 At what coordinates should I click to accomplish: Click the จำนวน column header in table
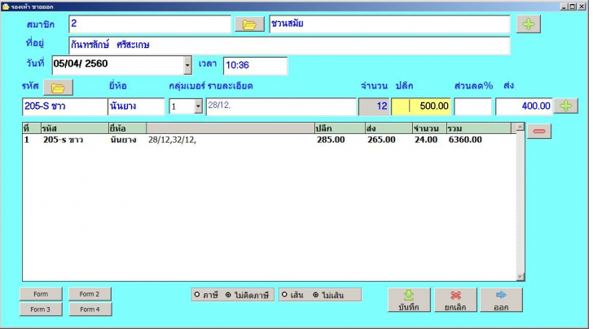(x=429, y=128)
